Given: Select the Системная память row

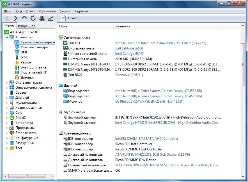Looking at the screenshot, I should tap(139, 59).
